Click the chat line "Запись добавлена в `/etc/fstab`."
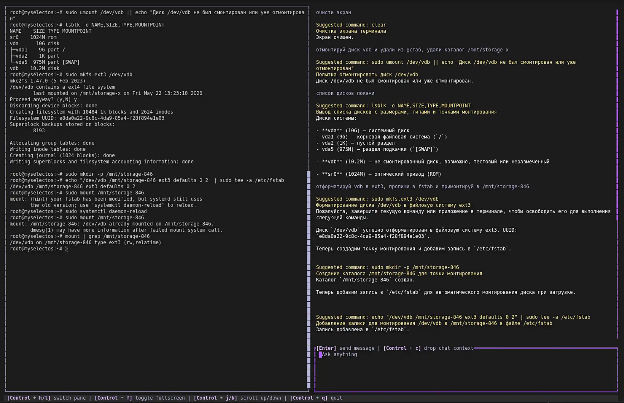 coord(362,330)
